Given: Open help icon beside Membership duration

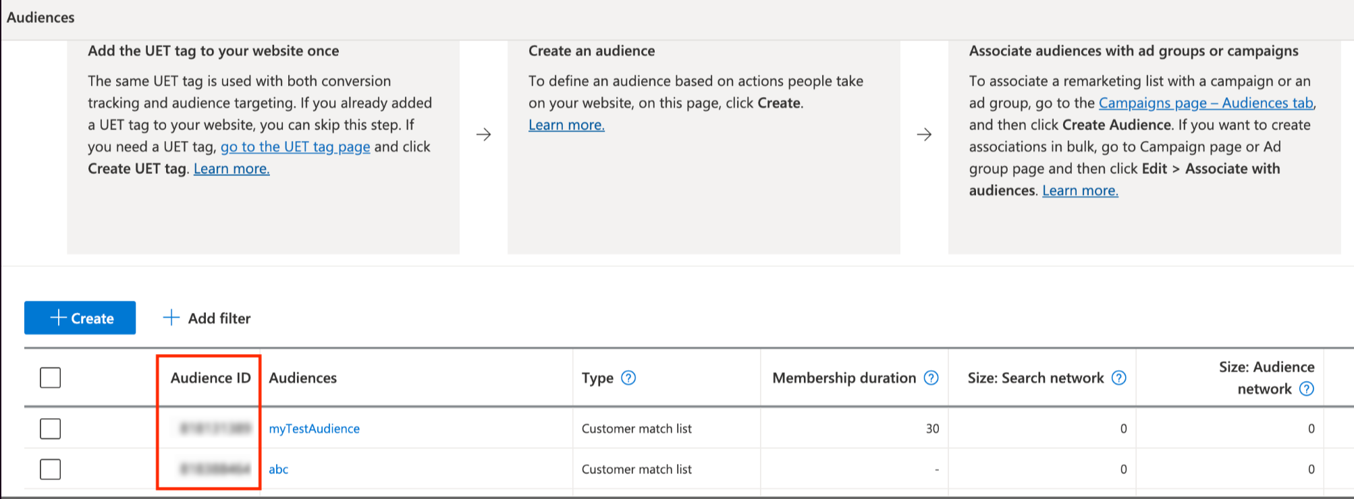Looking at the screenshot, I should click(931, 378).
